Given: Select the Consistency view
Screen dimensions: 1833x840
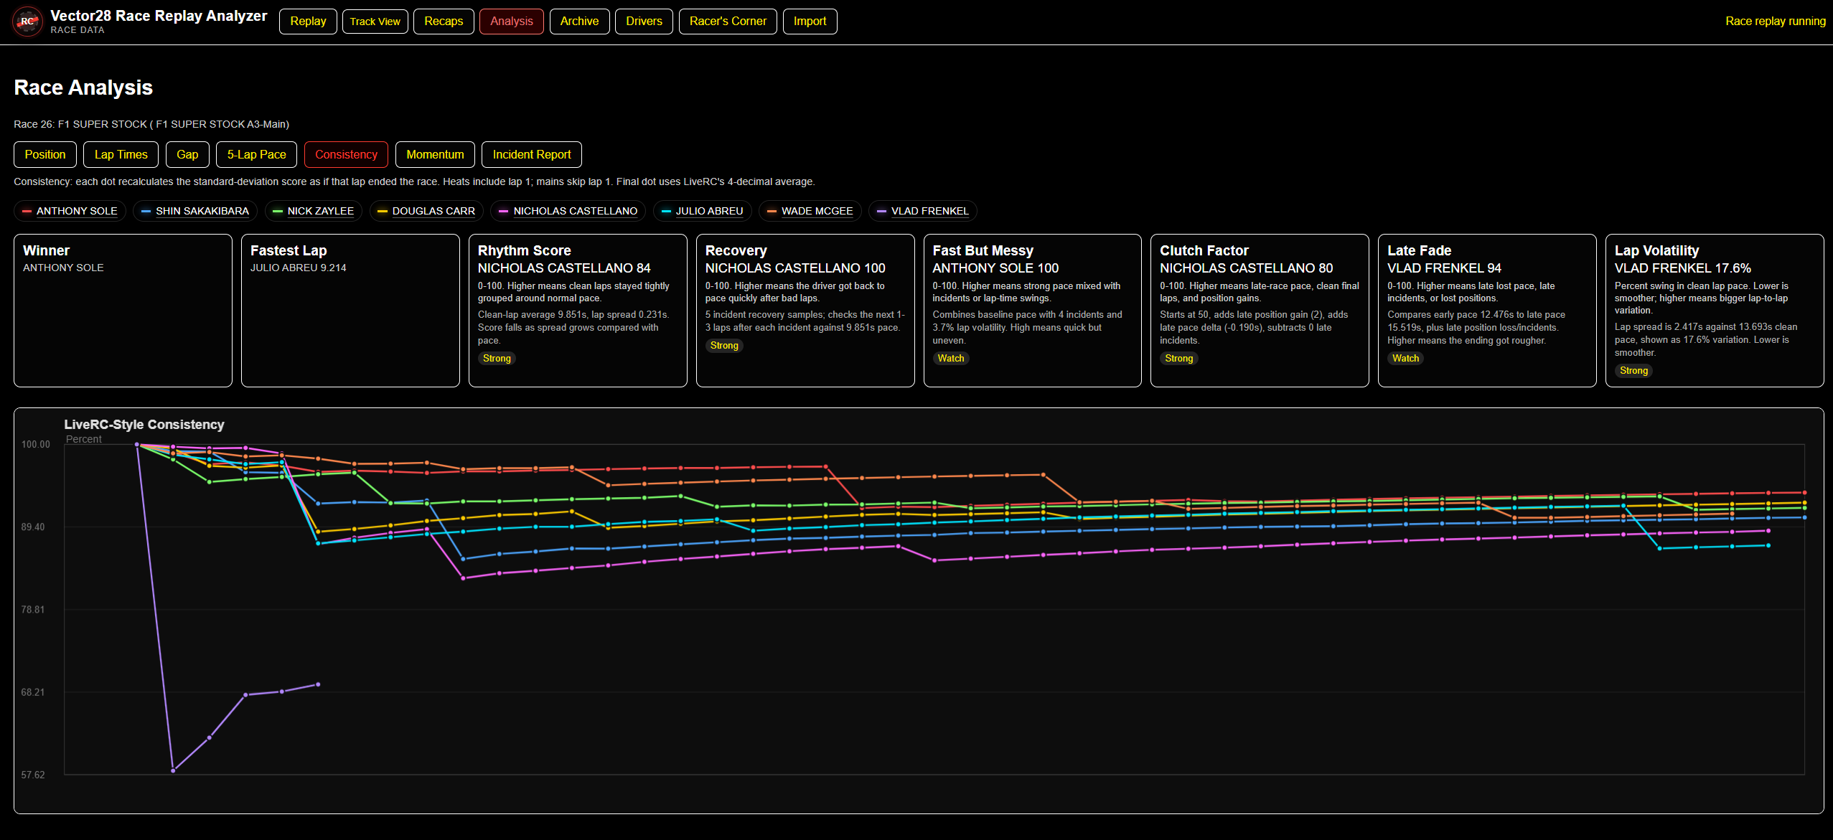Looking at the screenshot, I should click(x=346, y=154).
